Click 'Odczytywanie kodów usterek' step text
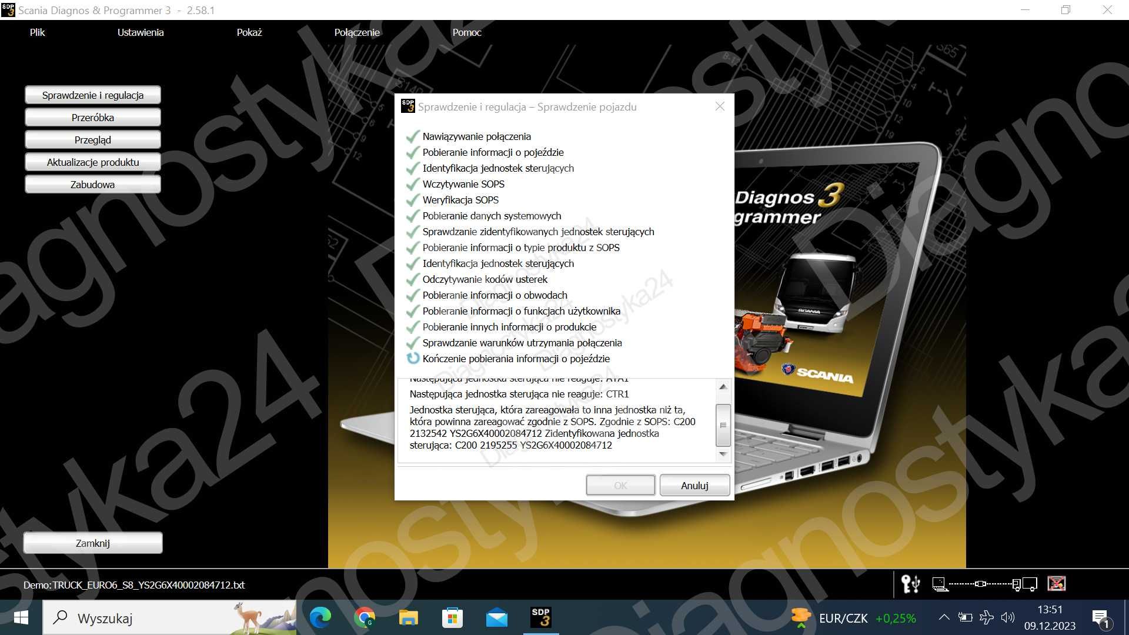The height and width of the screenshot is (635, 1129). click(485, 279)
